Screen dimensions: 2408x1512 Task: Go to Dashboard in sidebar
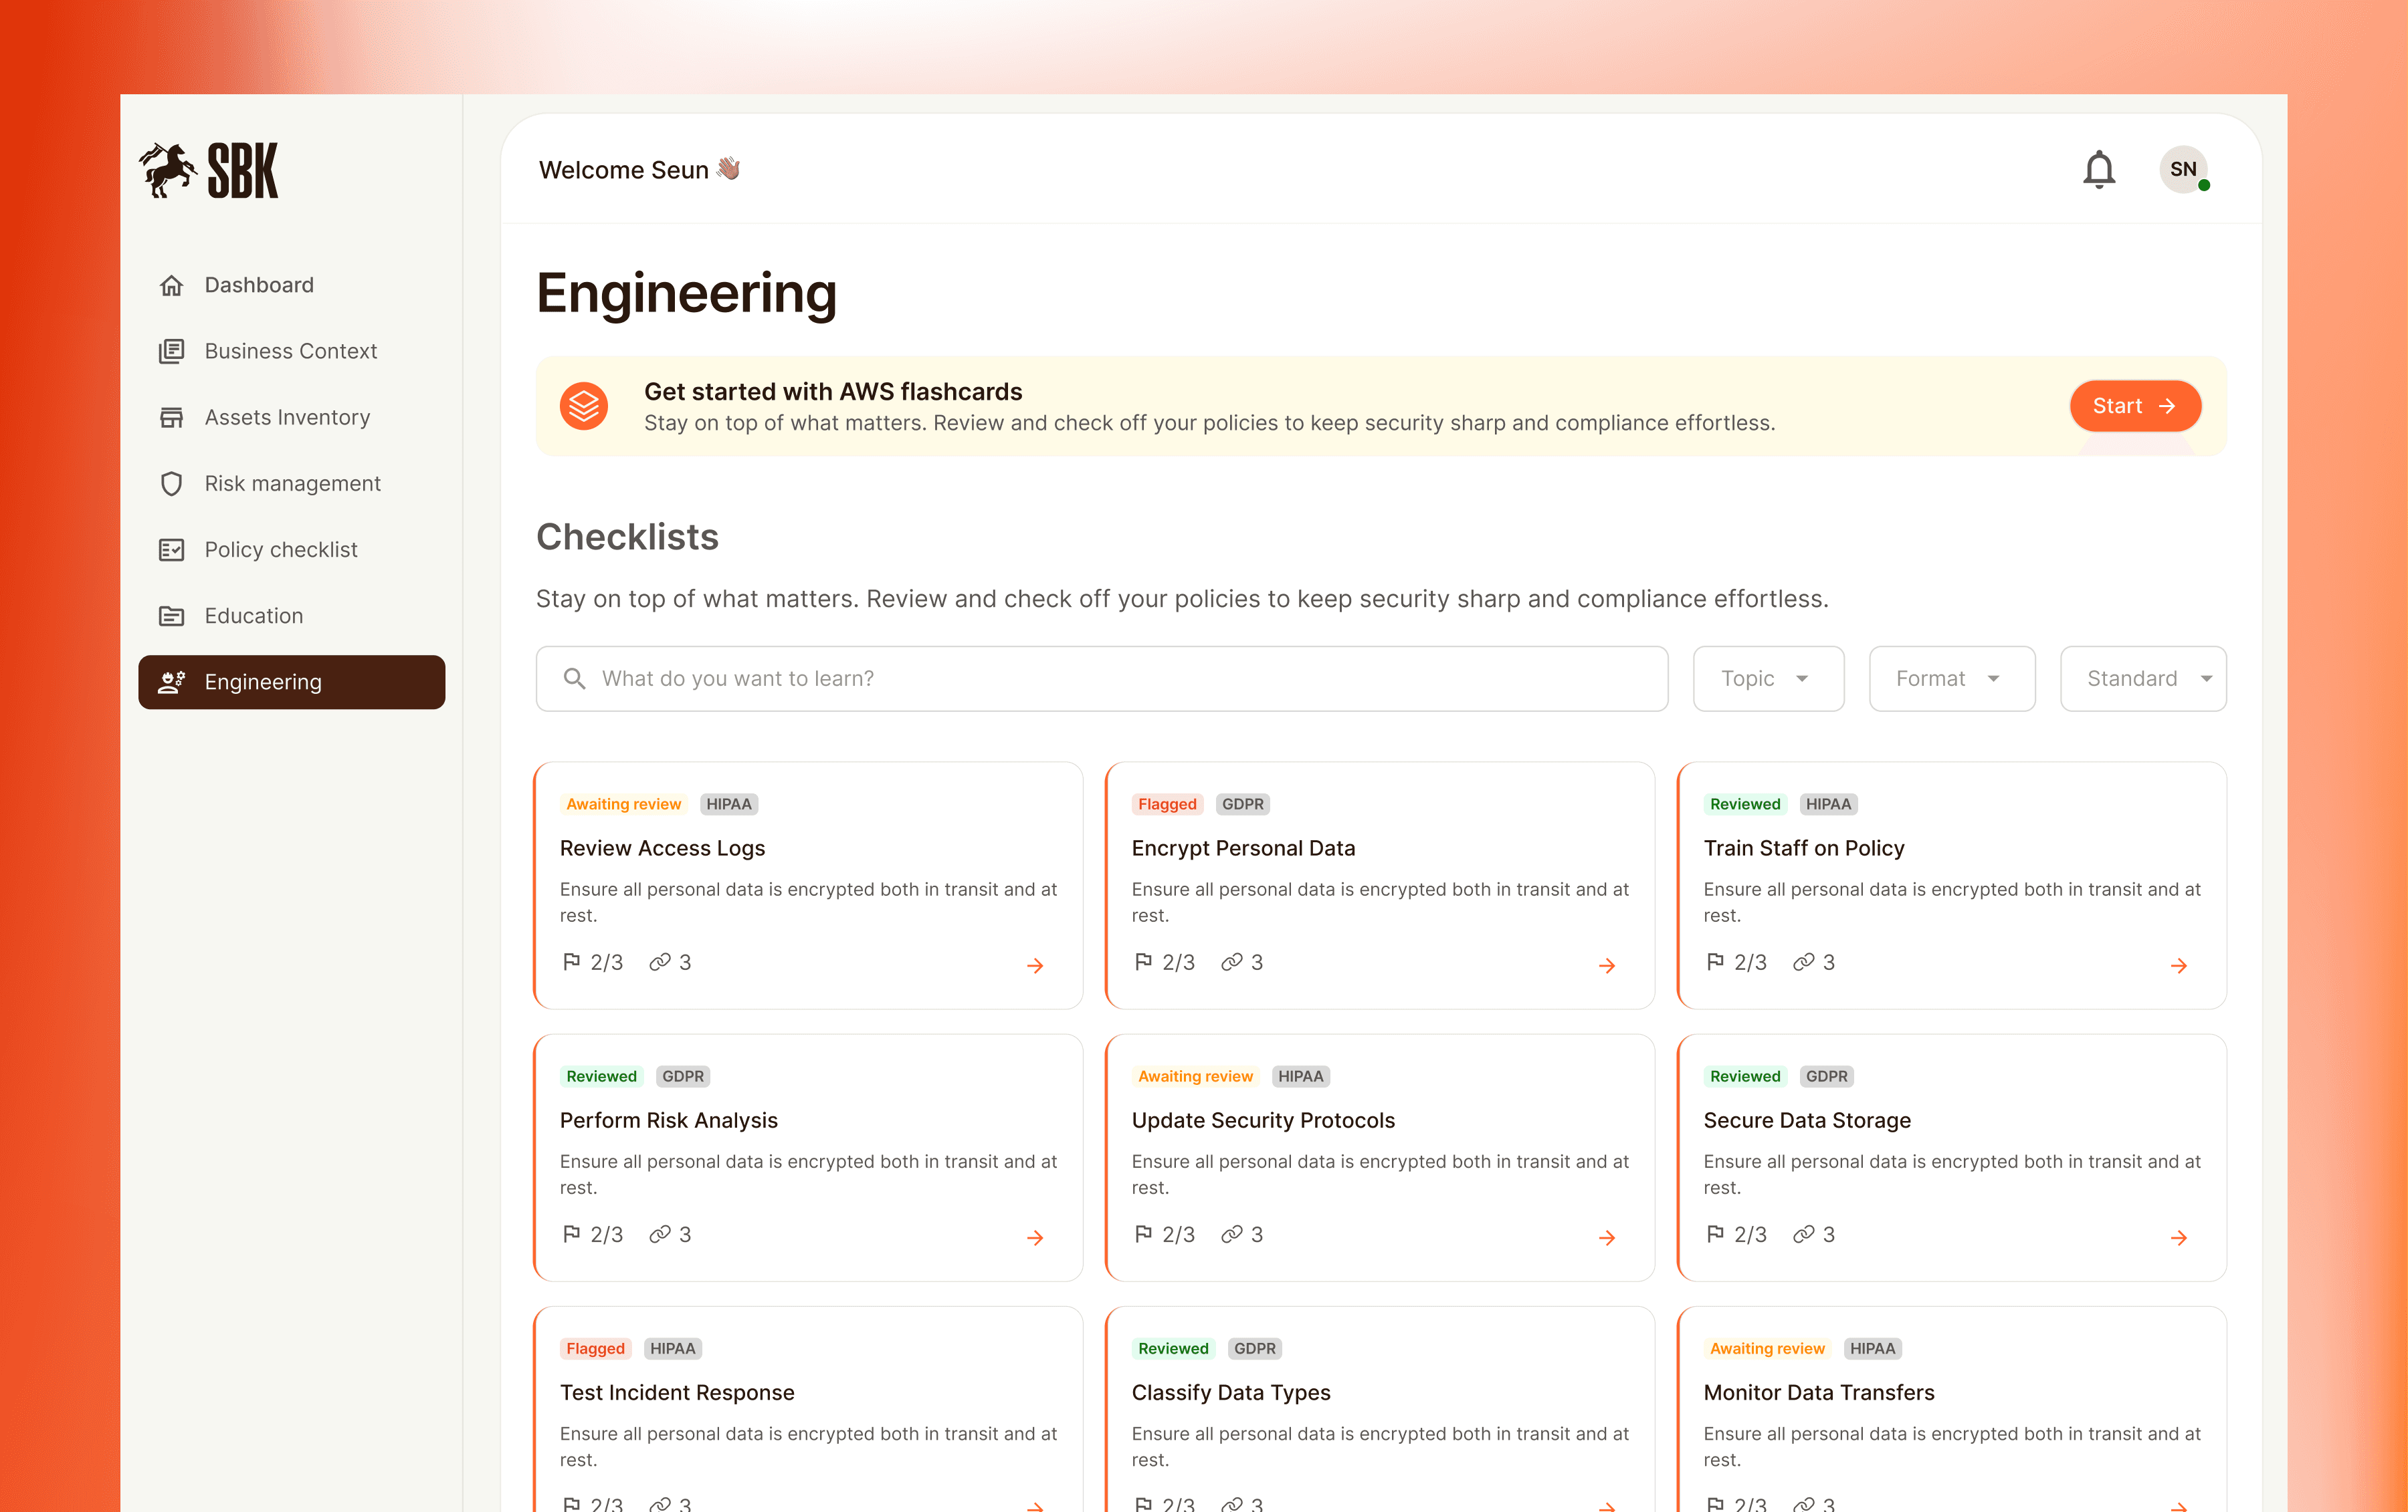[x=259, y=286]
